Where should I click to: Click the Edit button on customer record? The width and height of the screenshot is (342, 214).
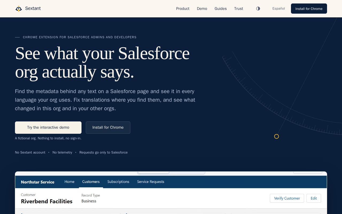pyautogui.click(x=314, y=198)
